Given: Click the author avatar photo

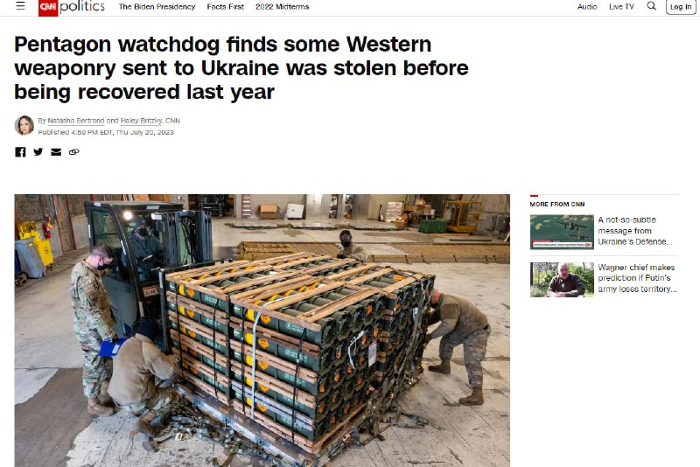Looking at the screenshot, I should [x=24, y=125].
